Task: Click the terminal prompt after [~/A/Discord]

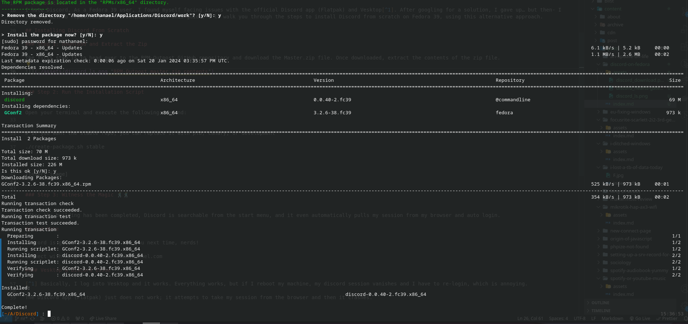Action: 49,314
